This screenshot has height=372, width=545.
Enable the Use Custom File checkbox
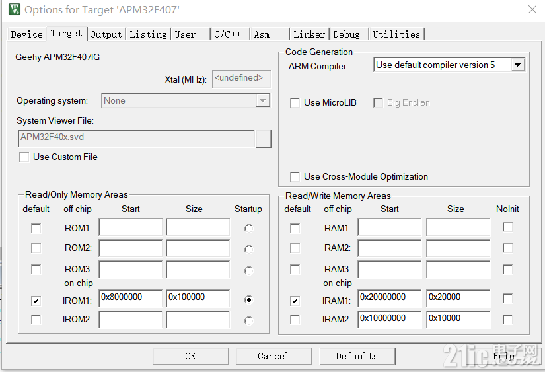point(24,157)
